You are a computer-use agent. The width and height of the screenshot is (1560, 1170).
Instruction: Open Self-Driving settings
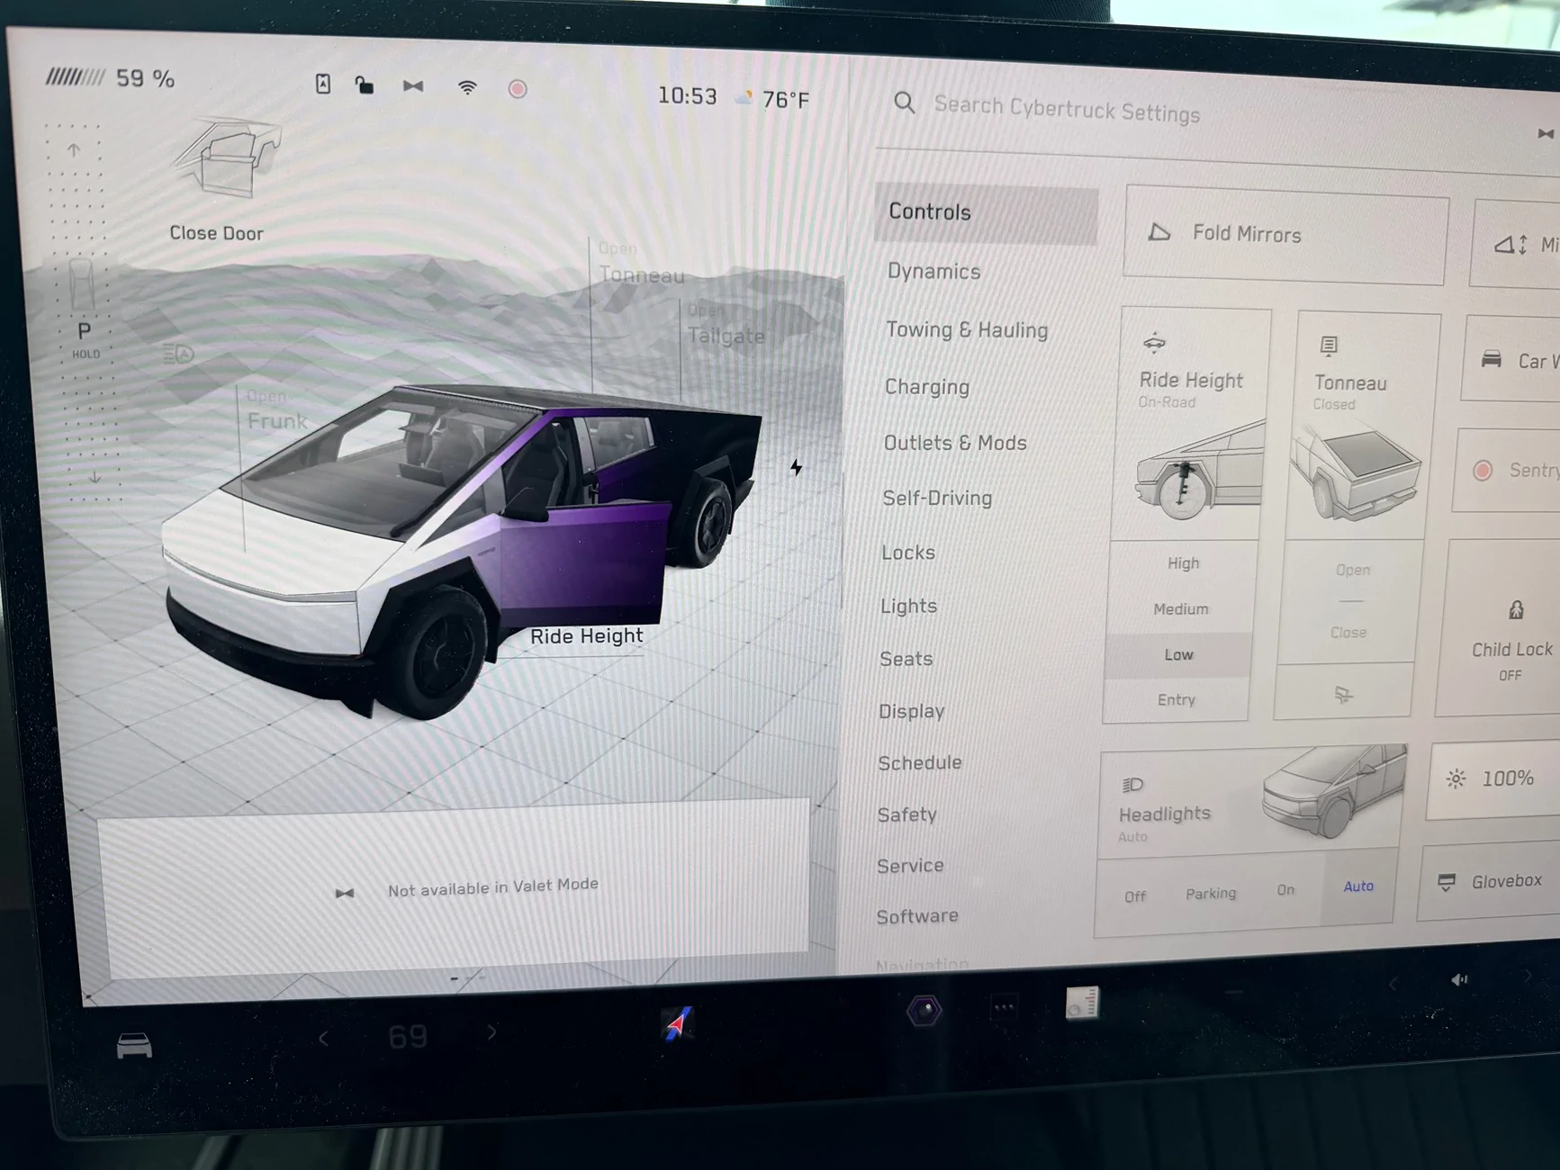click(x=937, y=498)
